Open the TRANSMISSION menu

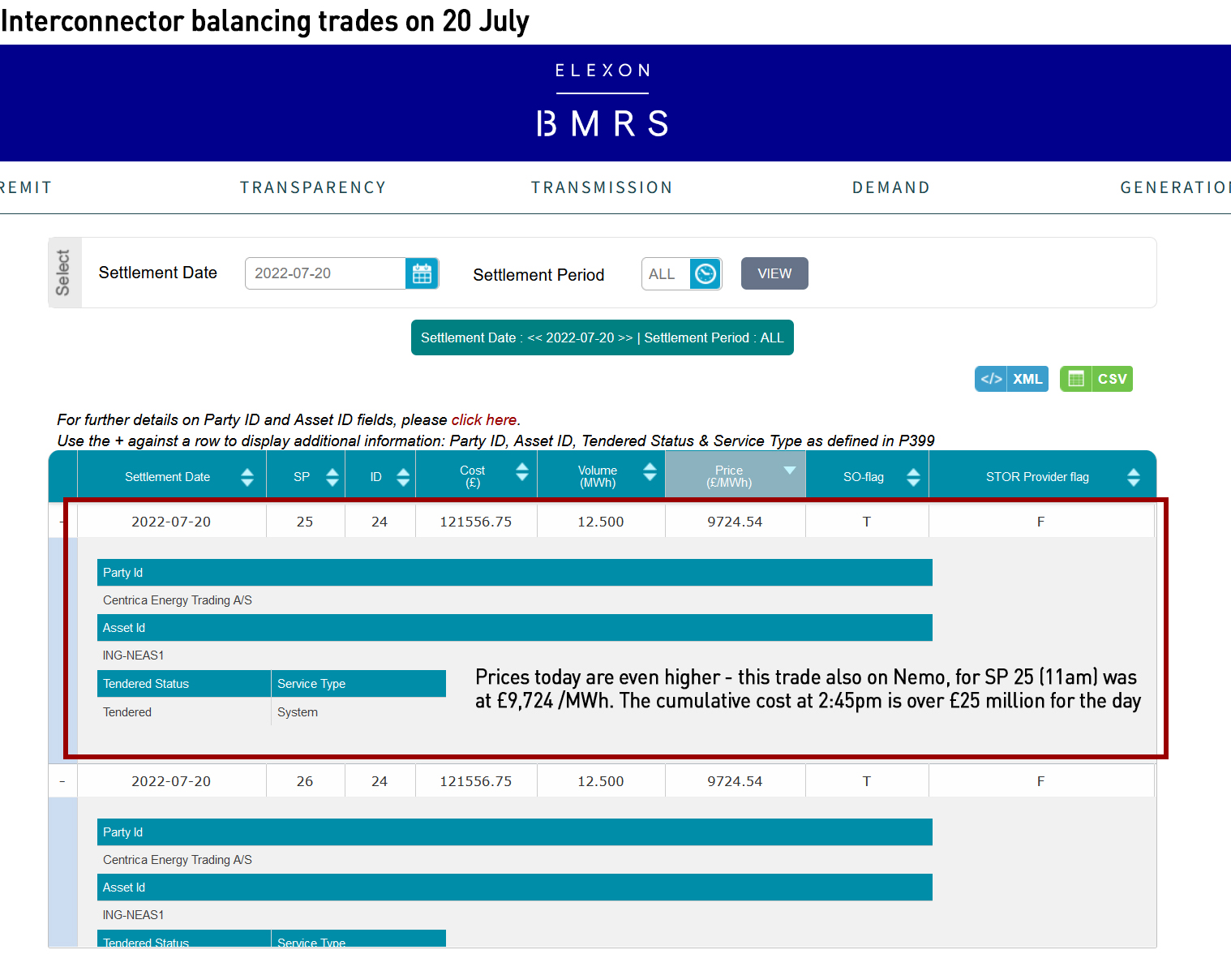pos(602,187)
